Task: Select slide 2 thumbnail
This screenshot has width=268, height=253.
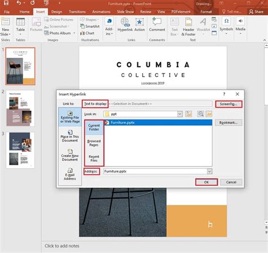Action: [x=20, y=108]
